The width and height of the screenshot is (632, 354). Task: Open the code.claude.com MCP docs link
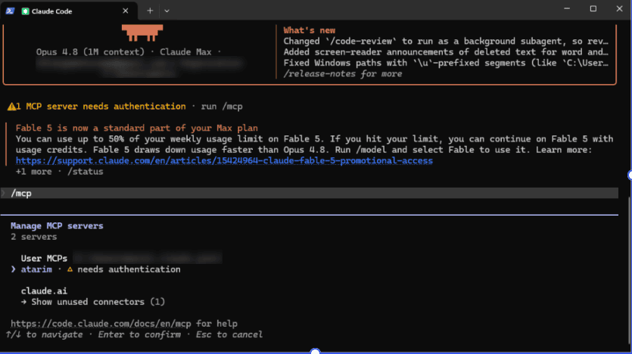coord(101,324)
